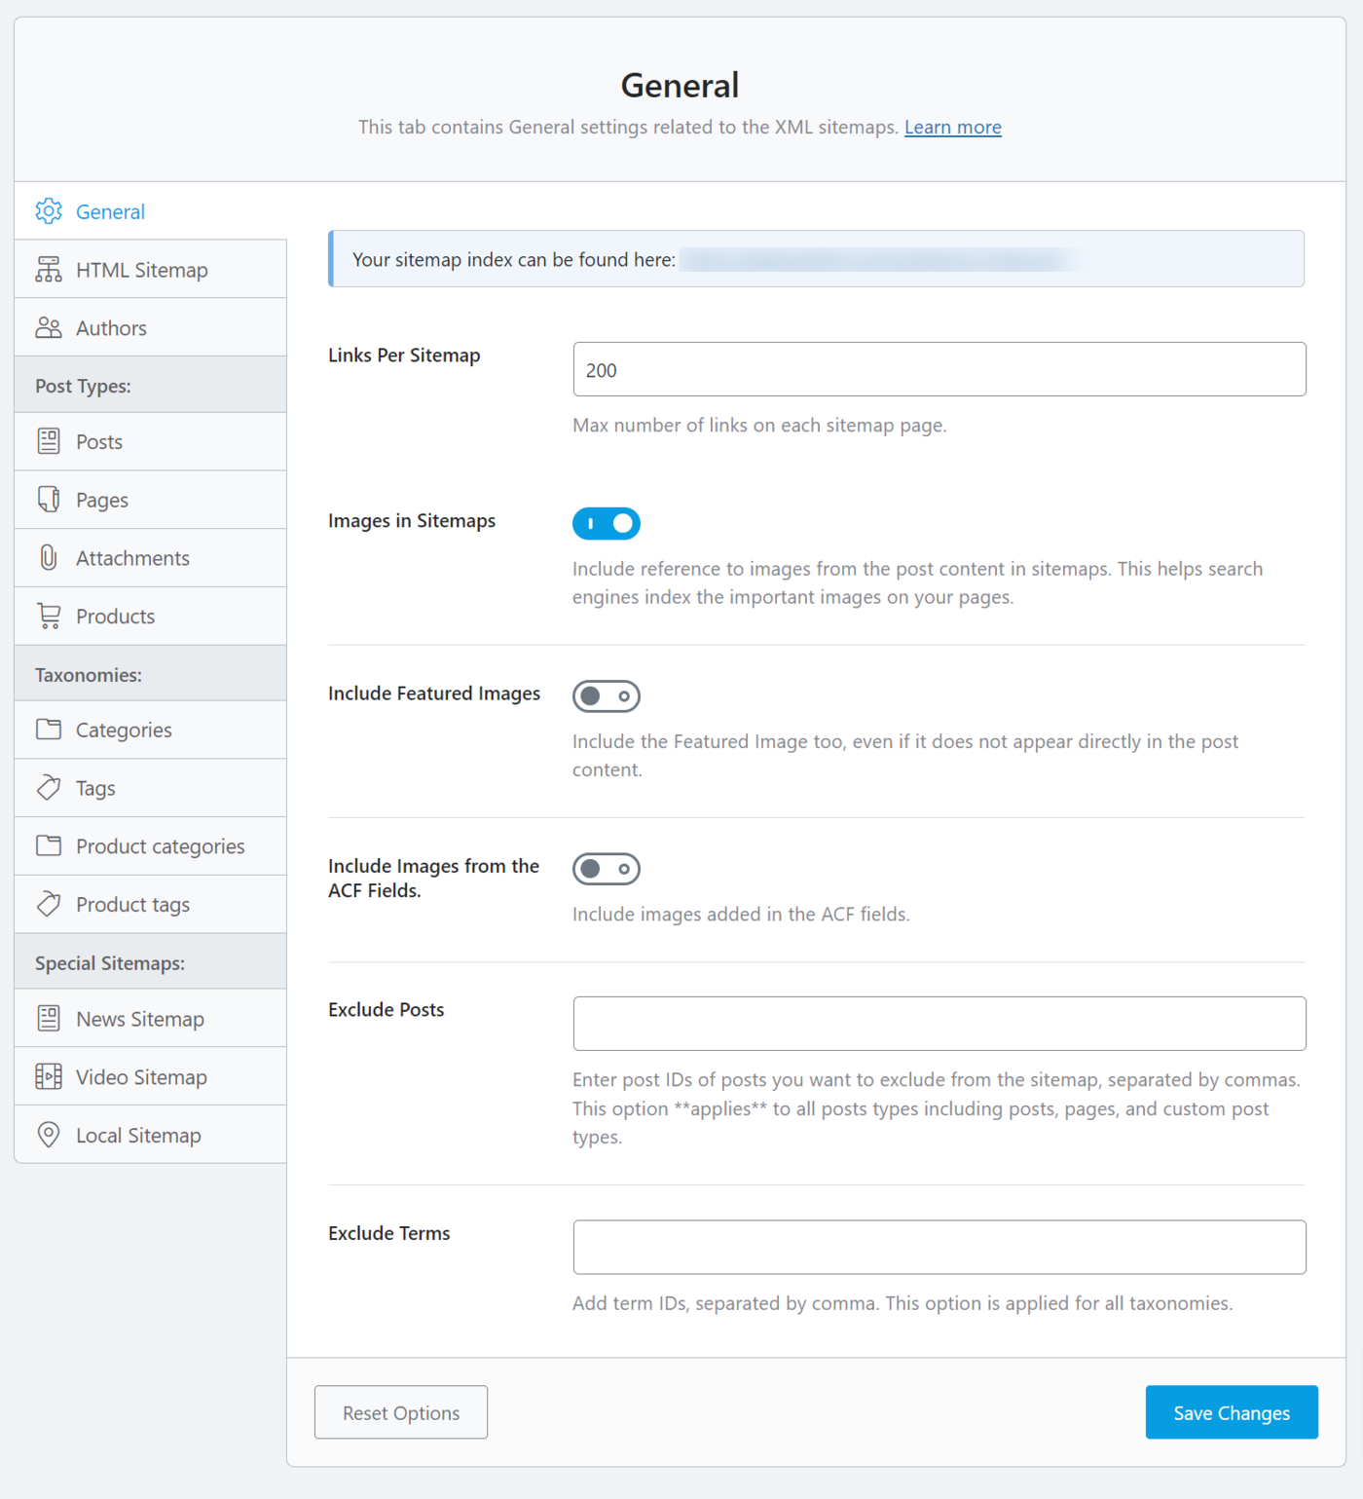The height and width of the screenshot is (1499, 1363).
Task: Click the General settings gear icon
Action: pyautogui.click(x=48, y=211)
